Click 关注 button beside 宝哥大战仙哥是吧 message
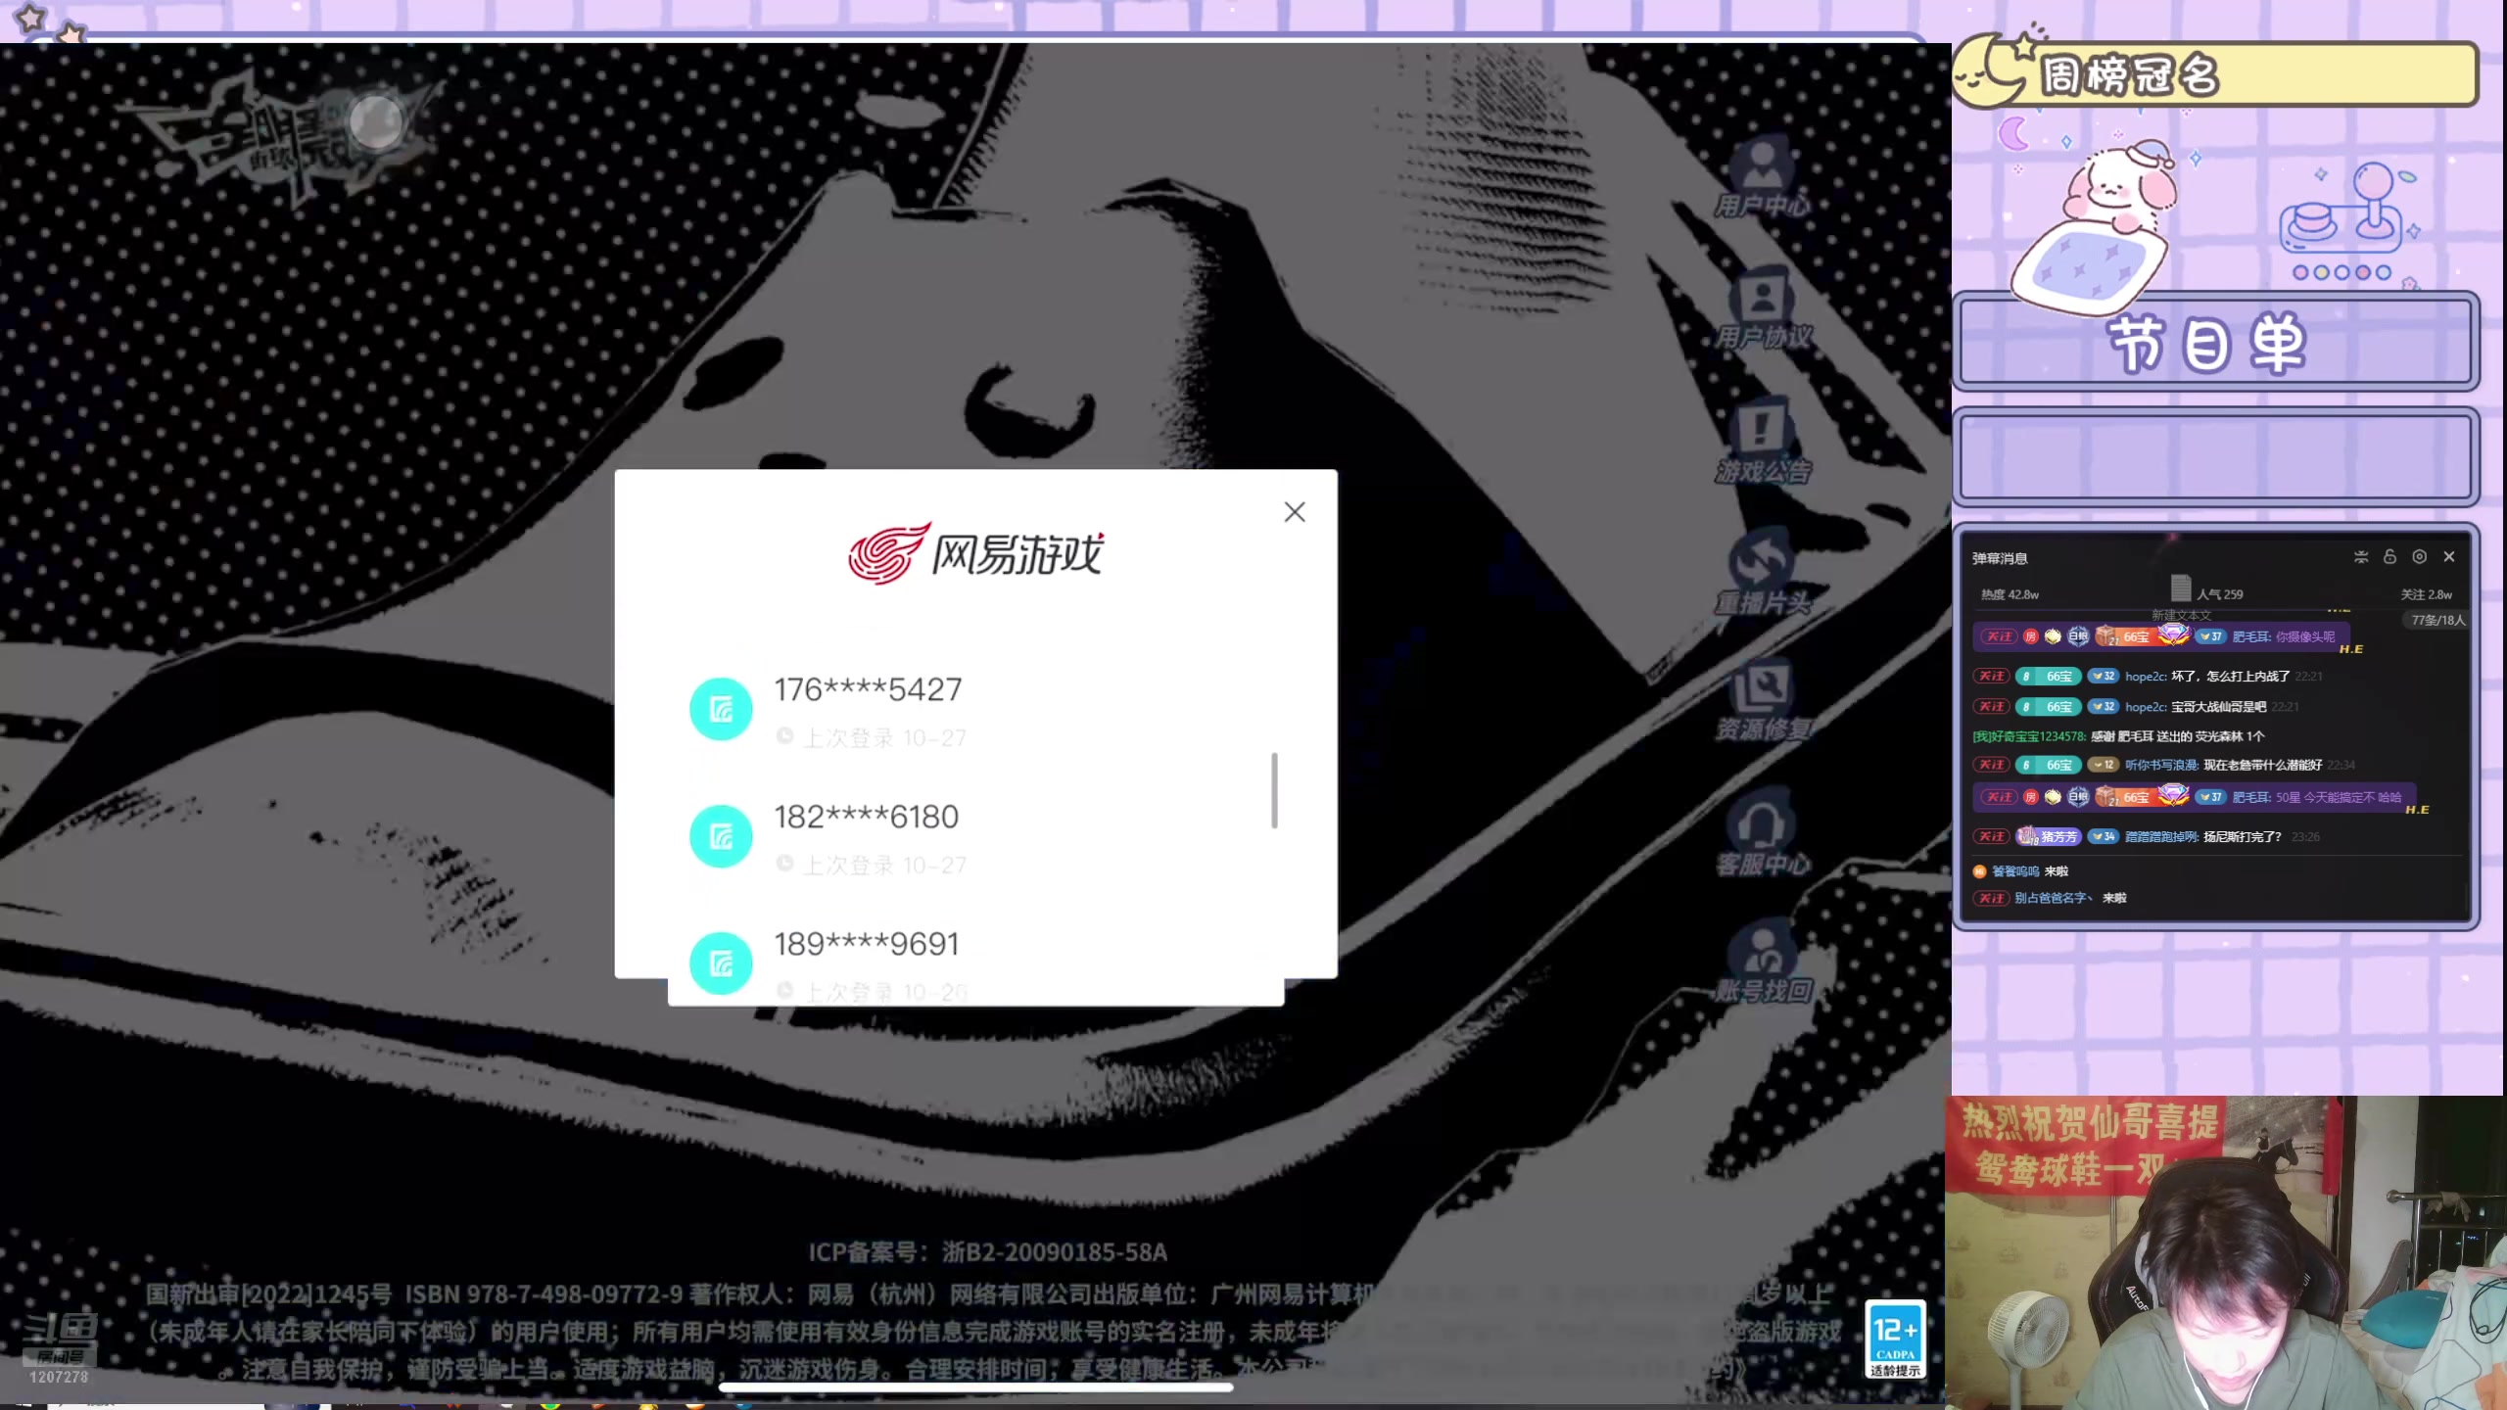This screenshot has height=1410, width=2507. pyautogui.click(x=1991, y=707)
